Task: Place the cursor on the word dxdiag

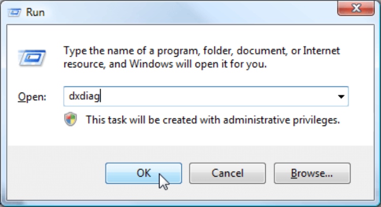Action: pyautogui.click(x=84, y=96)
